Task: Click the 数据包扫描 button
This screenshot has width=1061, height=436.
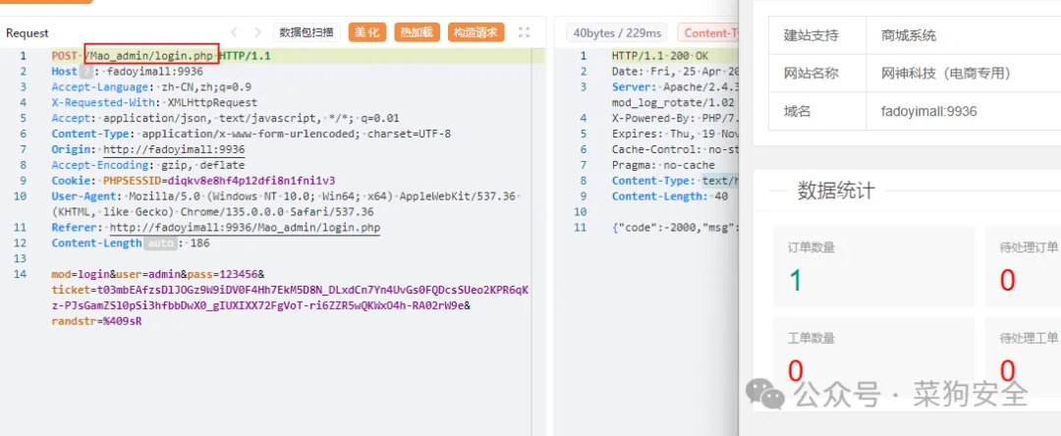Action: [x=306, y=31]
